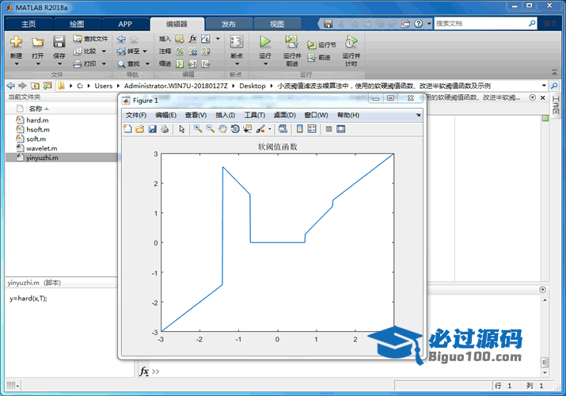Click the Find Files button
The image size is (566, 396).
click(90, 39)
